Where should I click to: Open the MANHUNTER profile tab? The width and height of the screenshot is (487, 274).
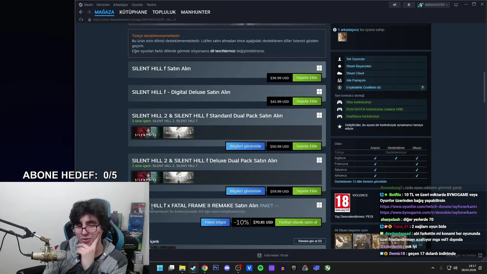pyautogui.click(x=196, y=12)
